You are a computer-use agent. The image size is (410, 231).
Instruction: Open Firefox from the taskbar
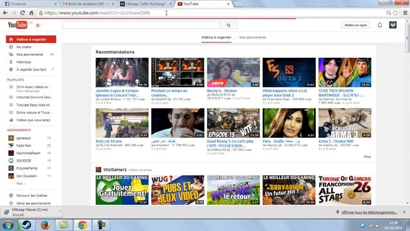pyautogui.click(x=45, y=225)
